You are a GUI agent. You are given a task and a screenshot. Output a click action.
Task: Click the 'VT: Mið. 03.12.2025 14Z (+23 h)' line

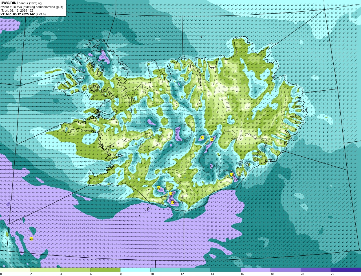(x=23, y=14)
